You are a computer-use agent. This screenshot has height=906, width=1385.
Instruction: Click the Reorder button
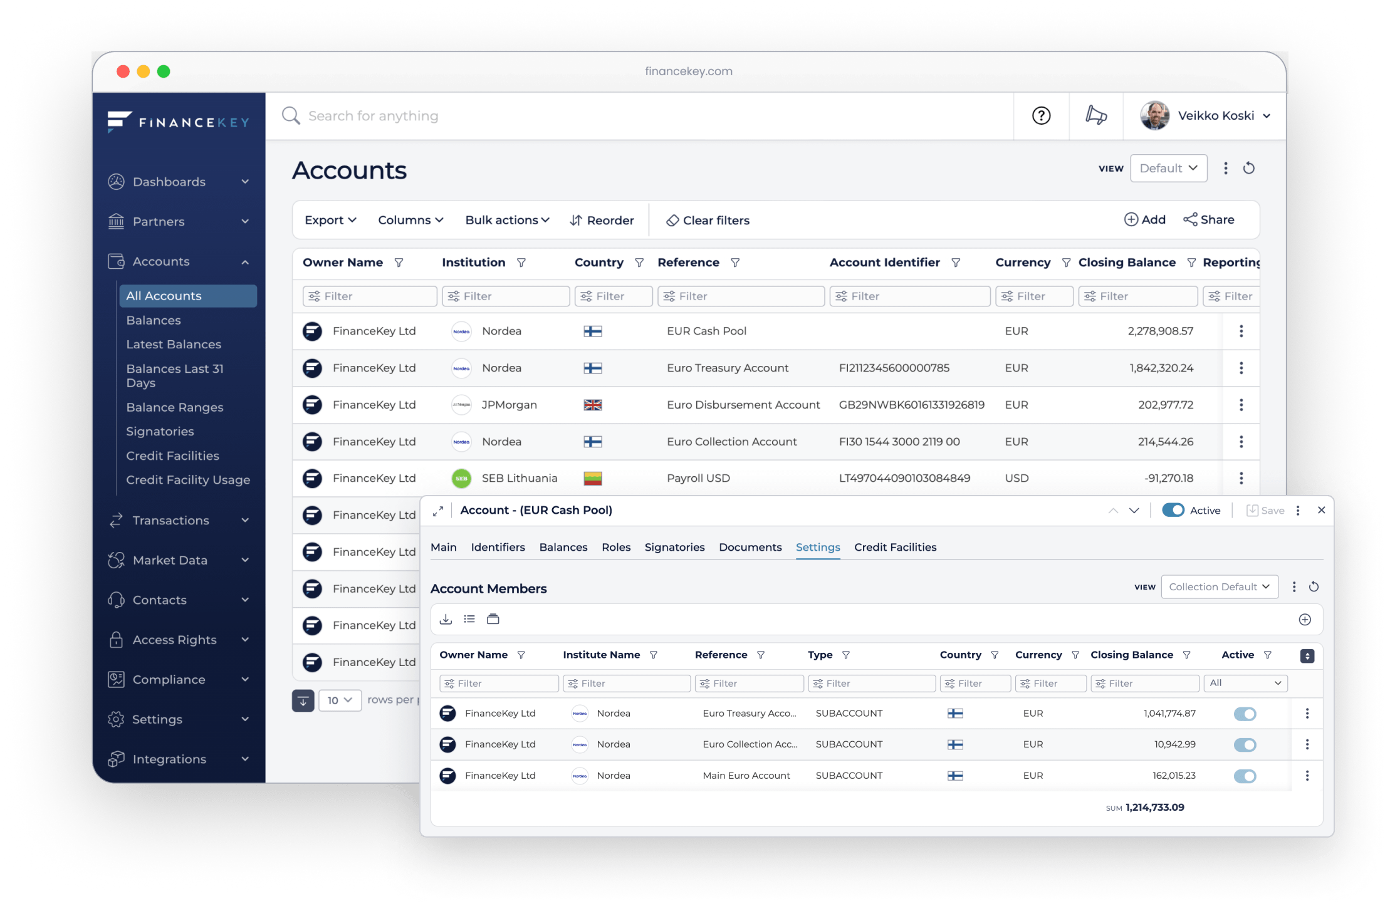coord(602,220)
